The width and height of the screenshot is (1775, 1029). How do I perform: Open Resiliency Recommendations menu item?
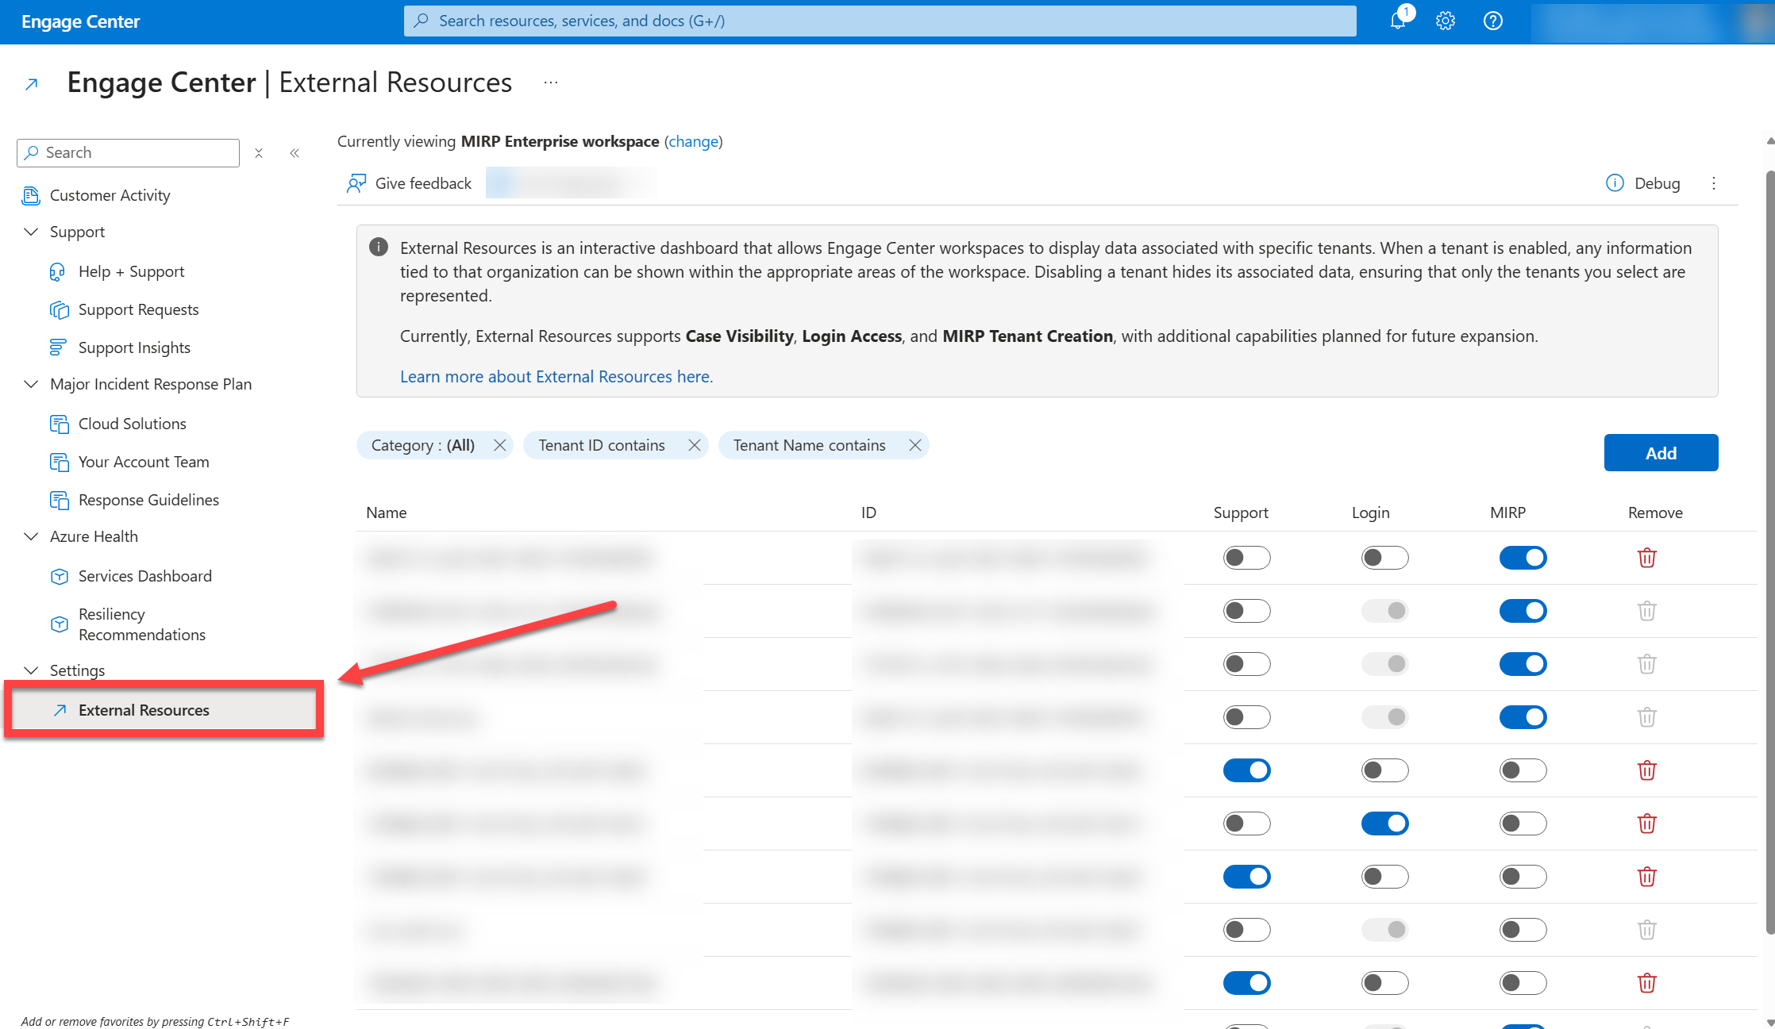pos(142,624)
